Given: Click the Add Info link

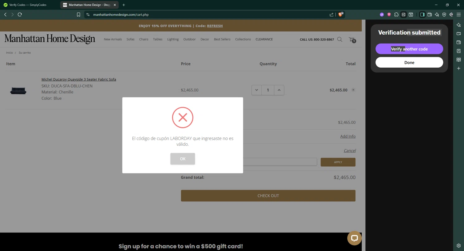Looking at the screenshot, I should tap(348, 136).
